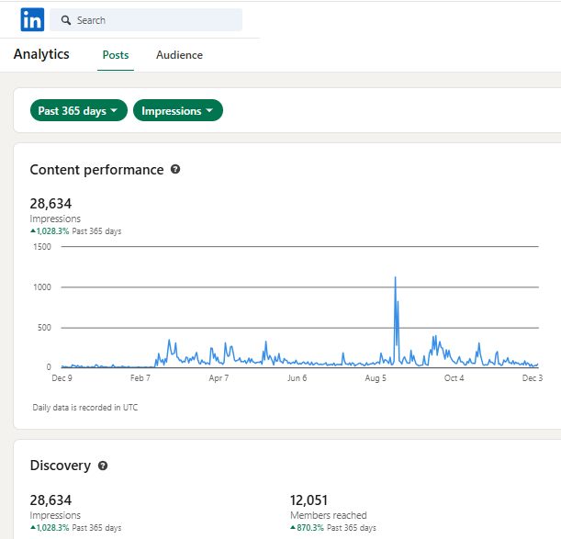The width and height of the screenshot is (561, 539).
Task: Click the Feb 7 axis label
Action: (140, 378)
